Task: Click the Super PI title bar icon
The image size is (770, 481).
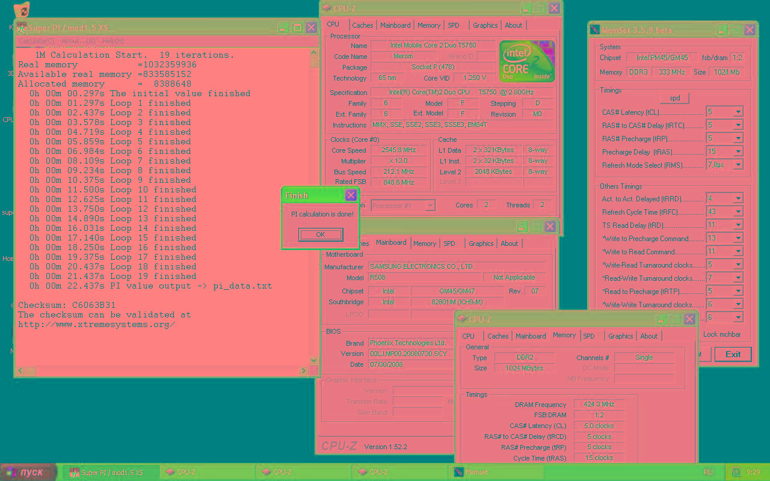Action: (x=22, y=28)
